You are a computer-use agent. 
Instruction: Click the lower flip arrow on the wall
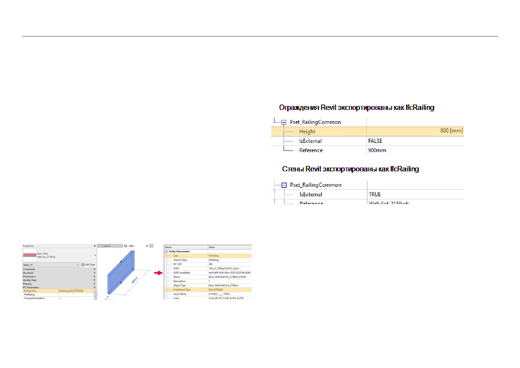(x=121, y=283)
